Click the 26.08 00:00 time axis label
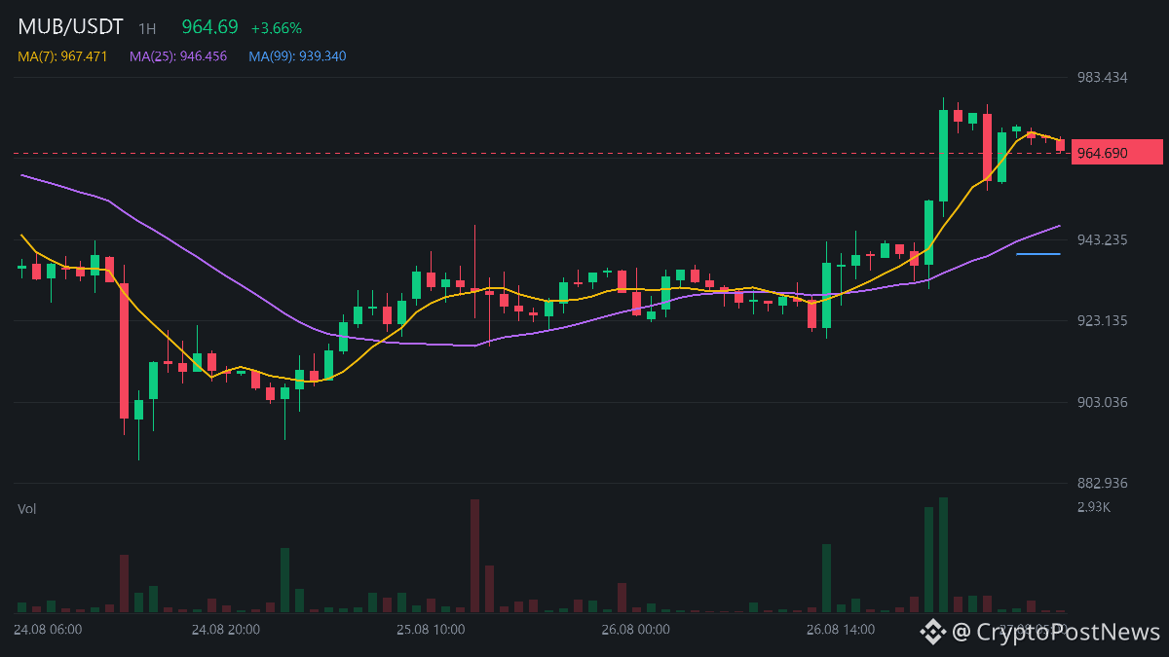Image resolution: width=1169 pixels, height=657 pixels. click(x=635, y=630)
